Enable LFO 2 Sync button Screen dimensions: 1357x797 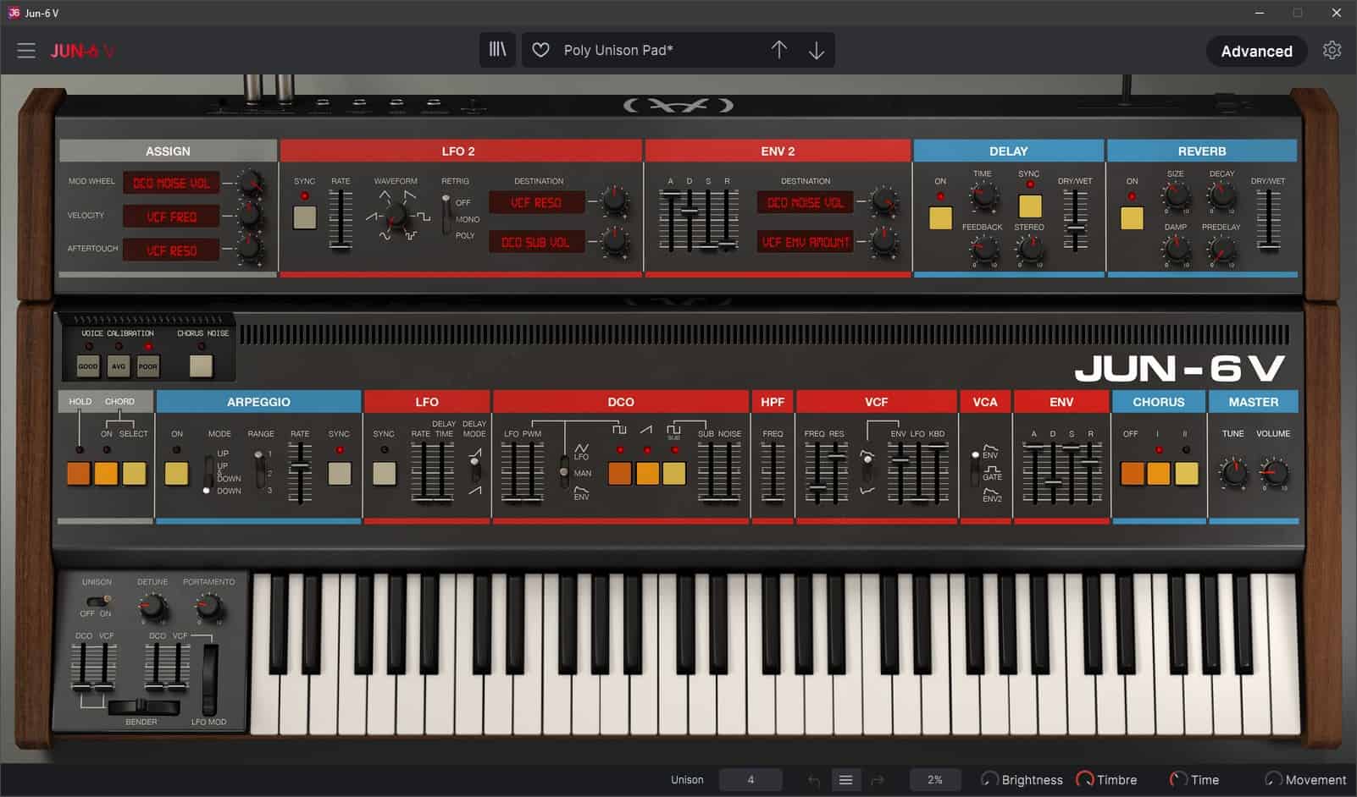tap(305, 218)
